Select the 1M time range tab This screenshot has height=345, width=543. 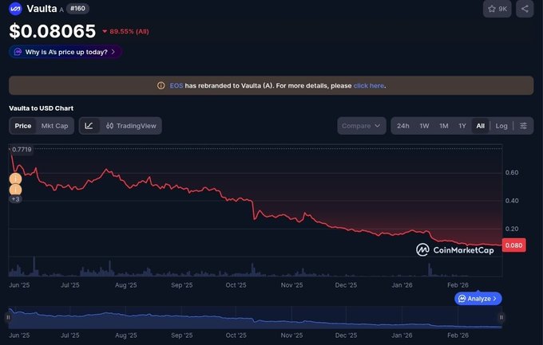pos(444,126)
